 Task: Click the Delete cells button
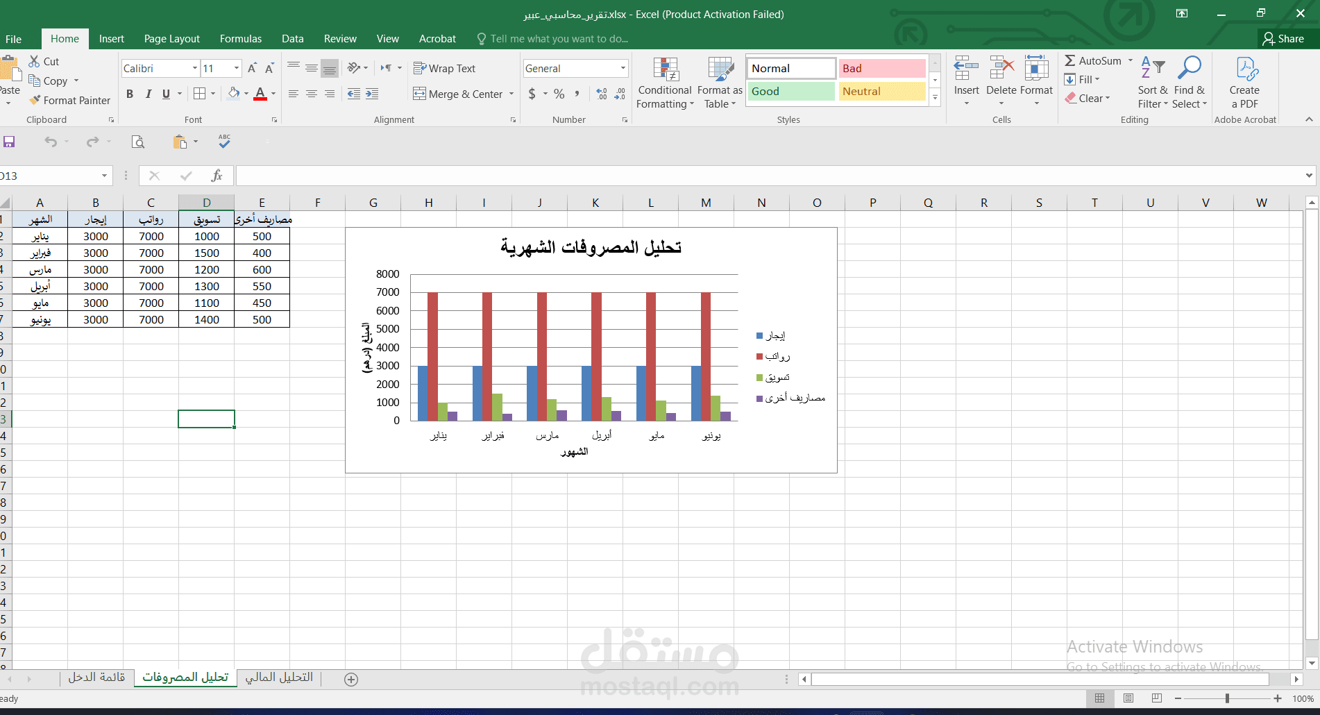(1001, 82)
